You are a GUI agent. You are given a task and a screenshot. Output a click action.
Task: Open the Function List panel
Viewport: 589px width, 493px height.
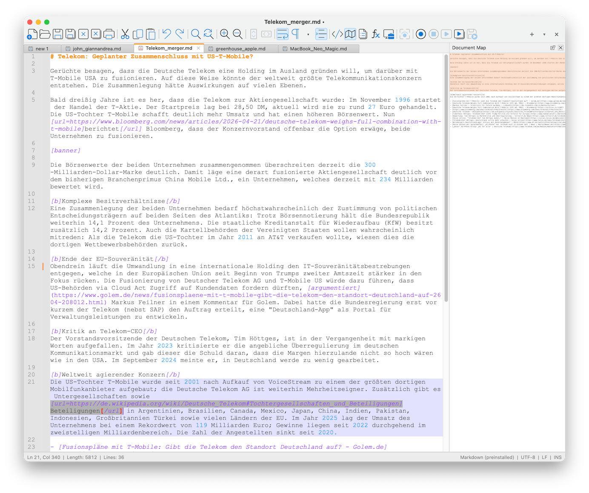click(x=375, y=34)
